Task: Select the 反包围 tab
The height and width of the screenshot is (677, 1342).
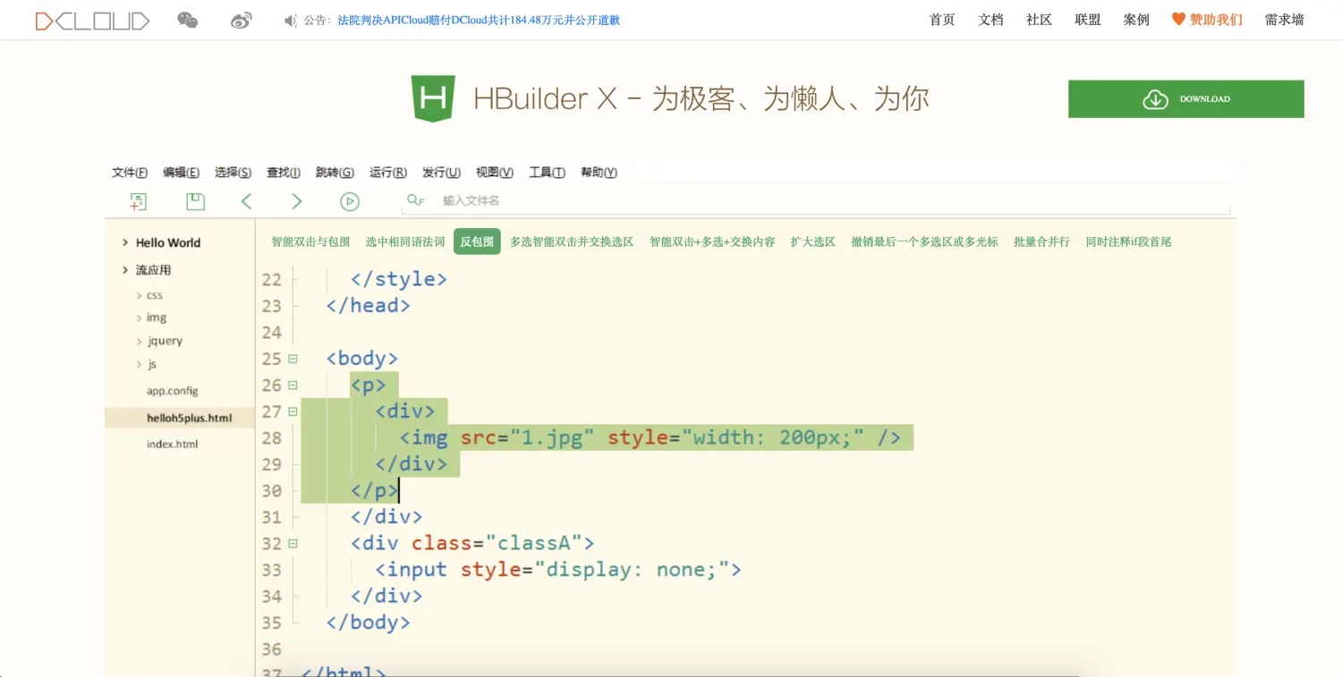Action: 477,241
